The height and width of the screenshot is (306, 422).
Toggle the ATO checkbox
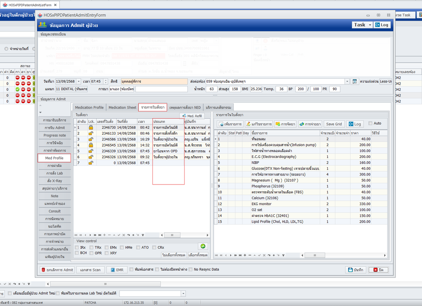[138, 247]
